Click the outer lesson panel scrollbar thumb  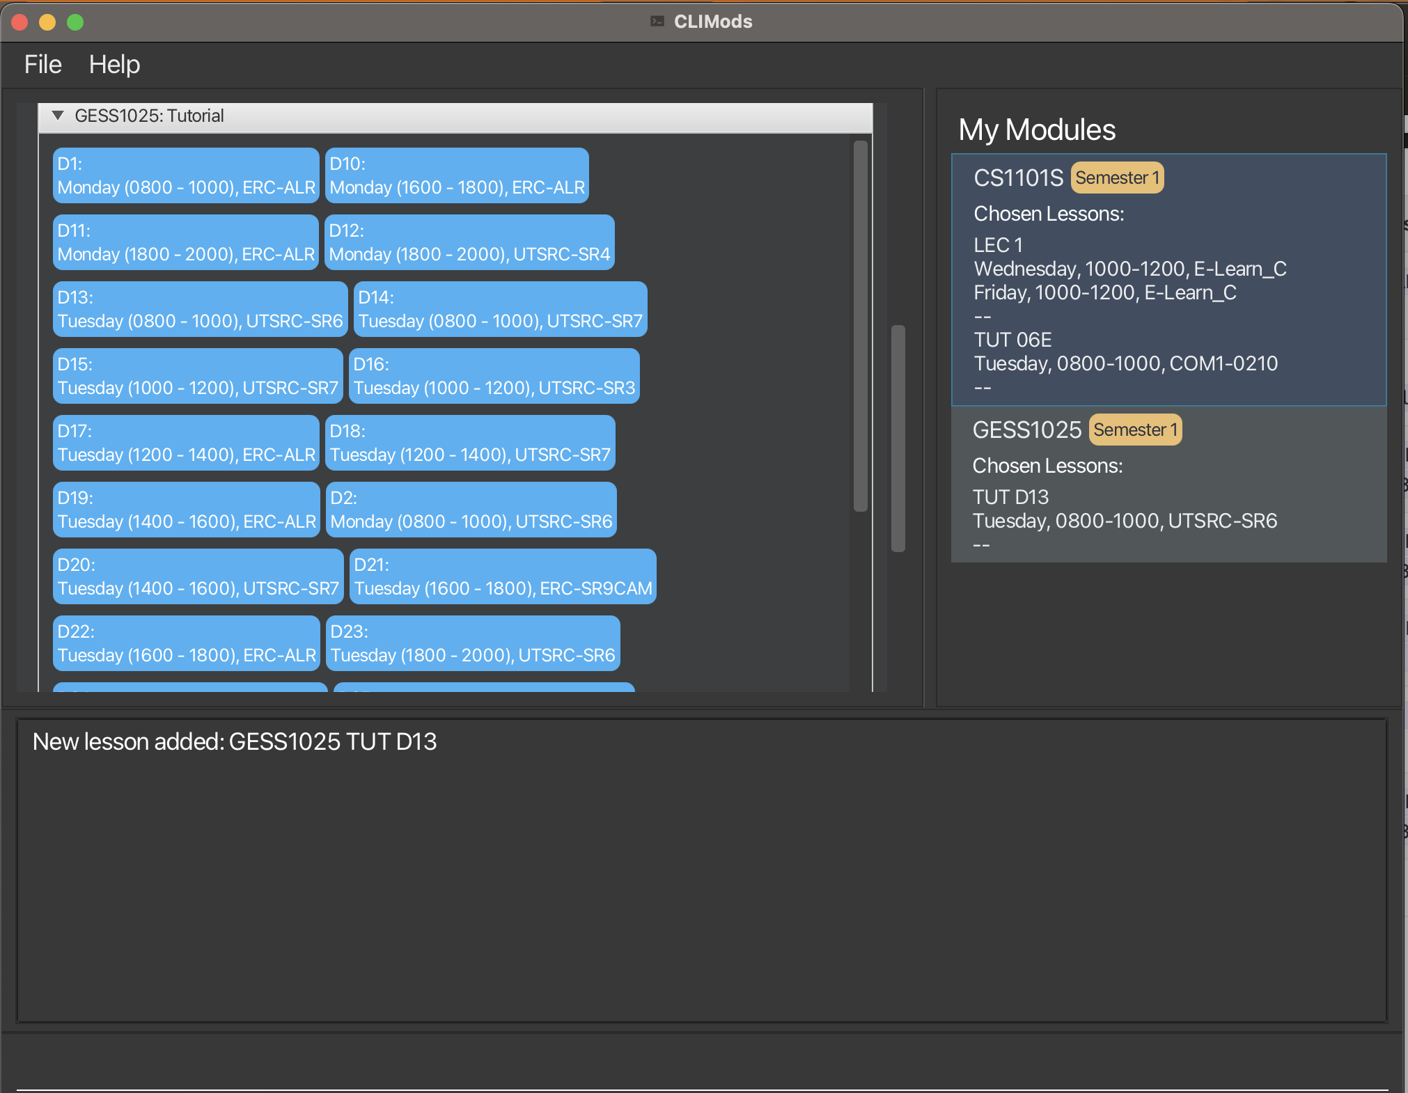pos(898,439)
